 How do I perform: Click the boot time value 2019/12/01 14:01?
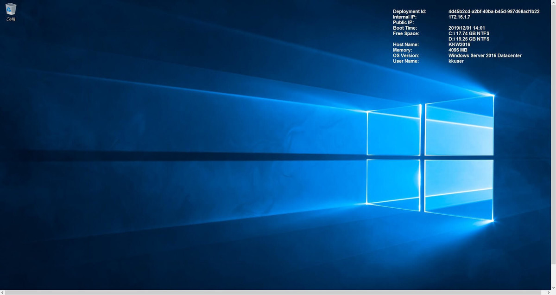pyautogui.click(x=467, y=28)
